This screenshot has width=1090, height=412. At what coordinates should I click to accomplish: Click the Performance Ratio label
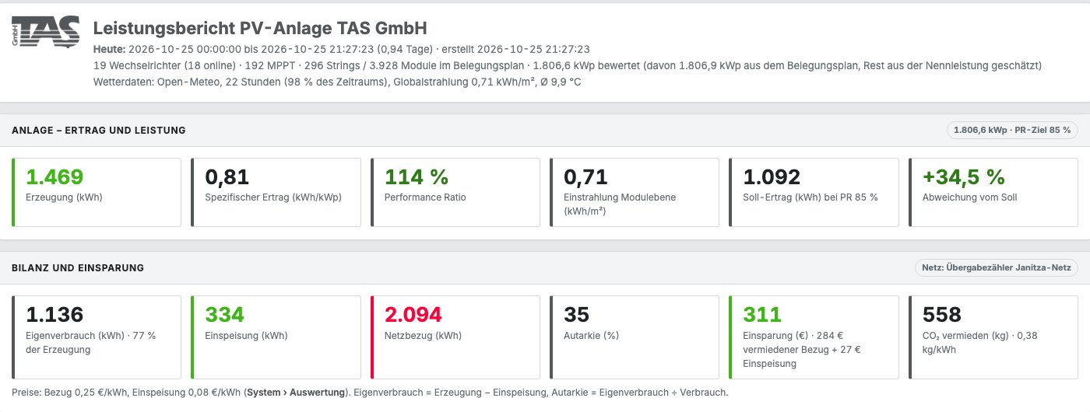[425, 197]
